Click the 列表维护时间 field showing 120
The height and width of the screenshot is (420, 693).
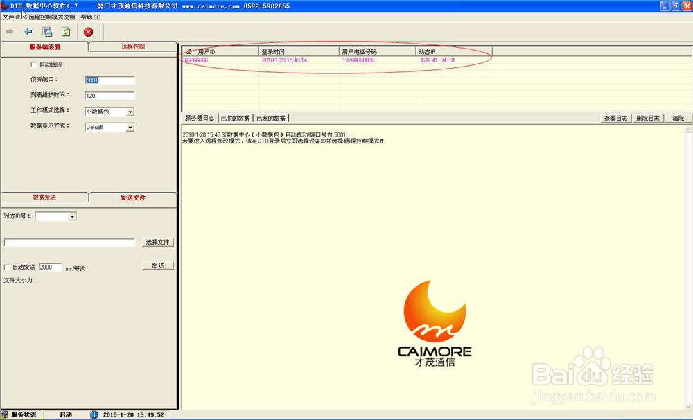pos(109,96)
